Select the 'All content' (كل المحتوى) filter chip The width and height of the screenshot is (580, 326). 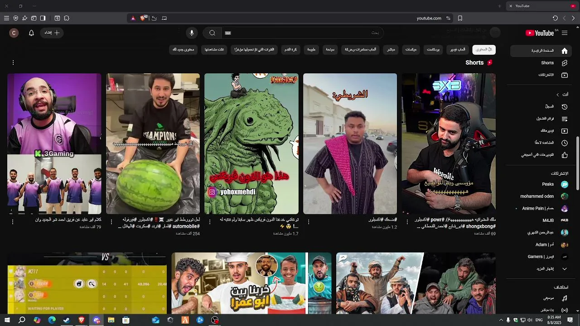[x=484, y=49]
